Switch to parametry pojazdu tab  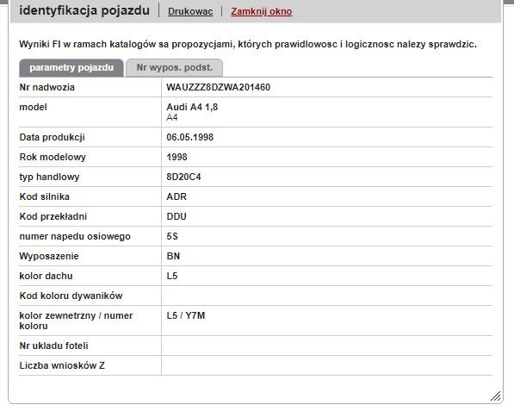click(x=71, y=67)
